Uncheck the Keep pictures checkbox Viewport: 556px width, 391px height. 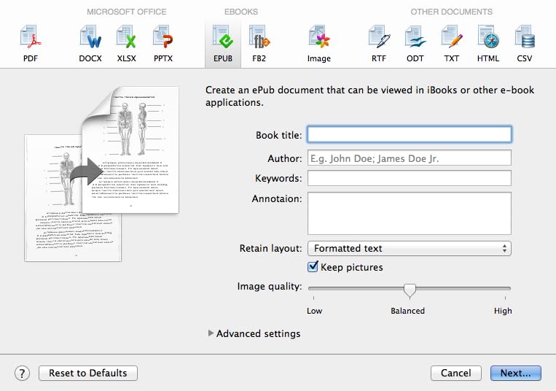[313, 267]
